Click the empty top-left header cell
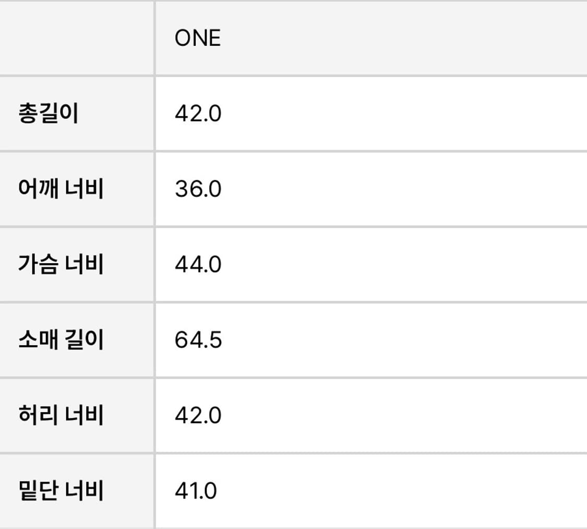Image resolution: width=587 pixels, height=529 pixels. [x=76, y=38]
